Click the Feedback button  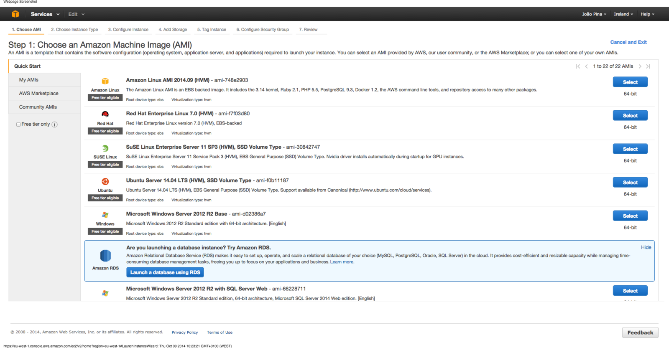[x=640, y=333]
